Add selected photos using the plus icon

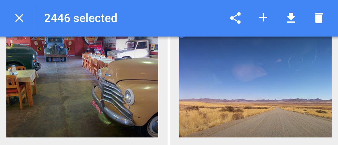coord(263,18)
